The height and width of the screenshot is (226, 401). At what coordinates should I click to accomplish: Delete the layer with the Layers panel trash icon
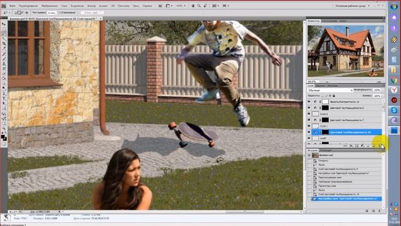(x=379, y=146)
